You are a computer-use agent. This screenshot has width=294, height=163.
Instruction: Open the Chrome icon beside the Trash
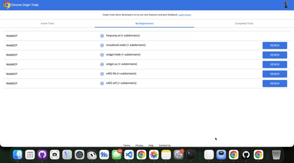(x=259, y=154)
